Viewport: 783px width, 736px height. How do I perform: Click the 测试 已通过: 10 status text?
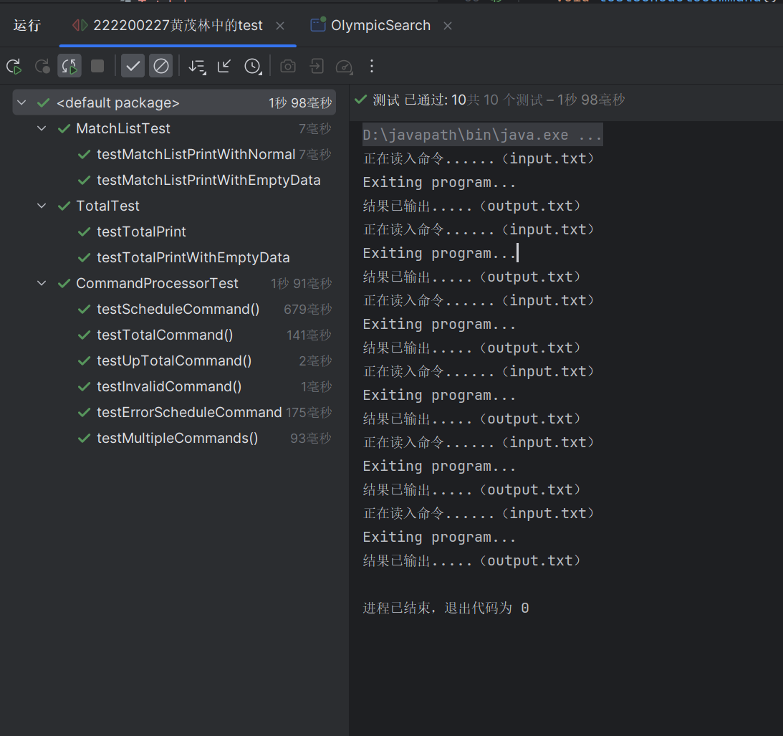pyautogui.click(x=420, y=100)
